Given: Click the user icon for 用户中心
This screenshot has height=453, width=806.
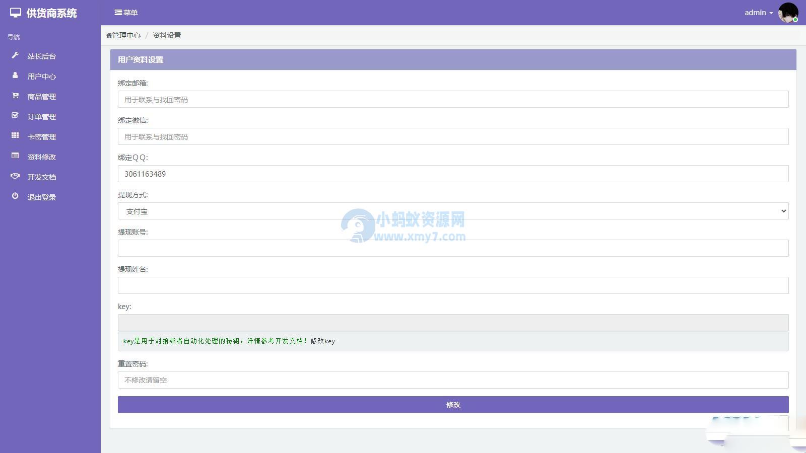Looking at the screenshot, I should pos(15,75).
